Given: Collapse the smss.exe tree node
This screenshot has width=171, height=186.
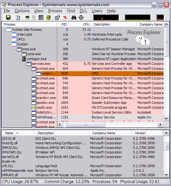Looking at the screenshot, I should point(14,49).
